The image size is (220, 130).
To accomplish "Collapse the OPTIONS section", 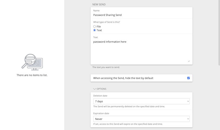I will pos(100,89).
